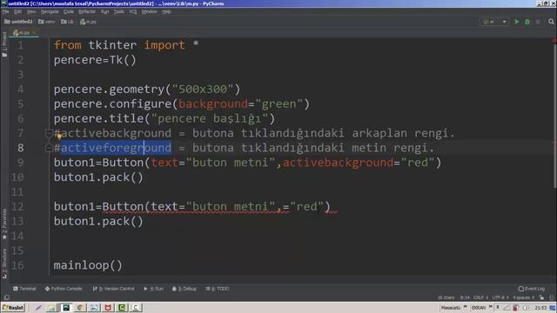The image size is (557, 313).
Task: Open the Help menu
Action: click(166, 11)
